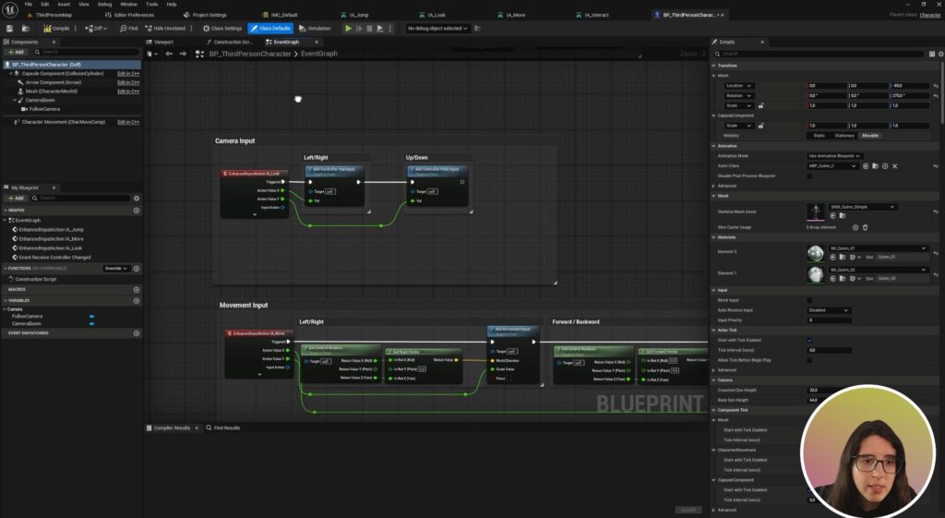
Task: Open the Edit menu
Action: tap(44, 5)
